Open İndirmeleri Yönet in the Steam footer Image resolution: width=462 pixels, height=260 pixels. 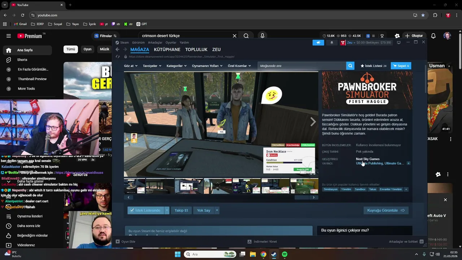[262, 242]
